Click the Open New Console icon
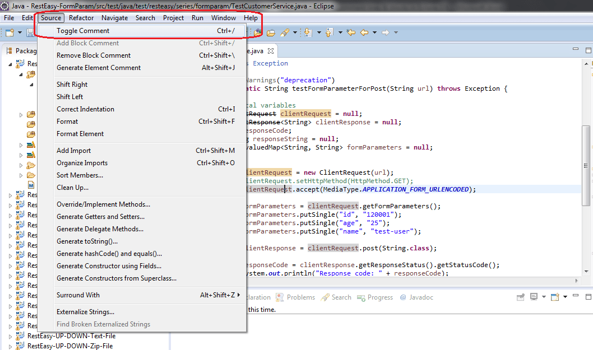Viewport: 593px width, 350px height. click(x=555, y=297)
